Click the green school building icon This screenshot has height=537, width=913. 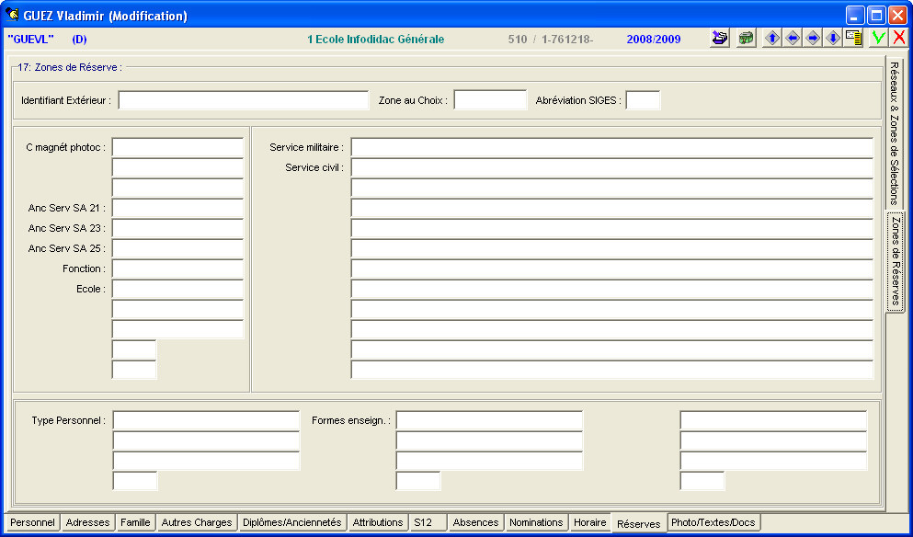[x=746, y=39]
